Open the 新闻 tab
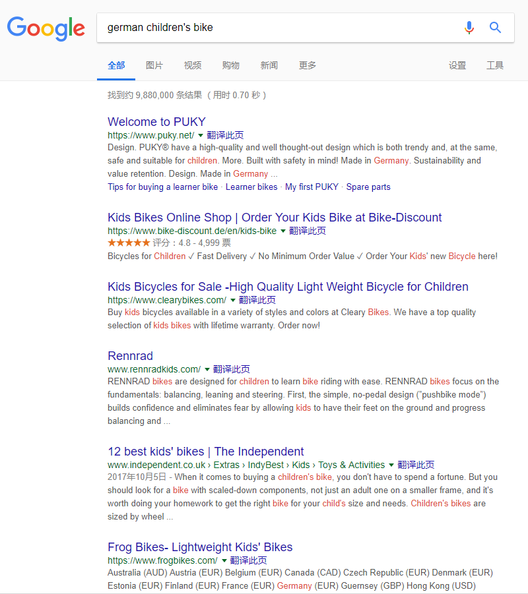Viewport: 528px width, 594px height. coord(269,65)
